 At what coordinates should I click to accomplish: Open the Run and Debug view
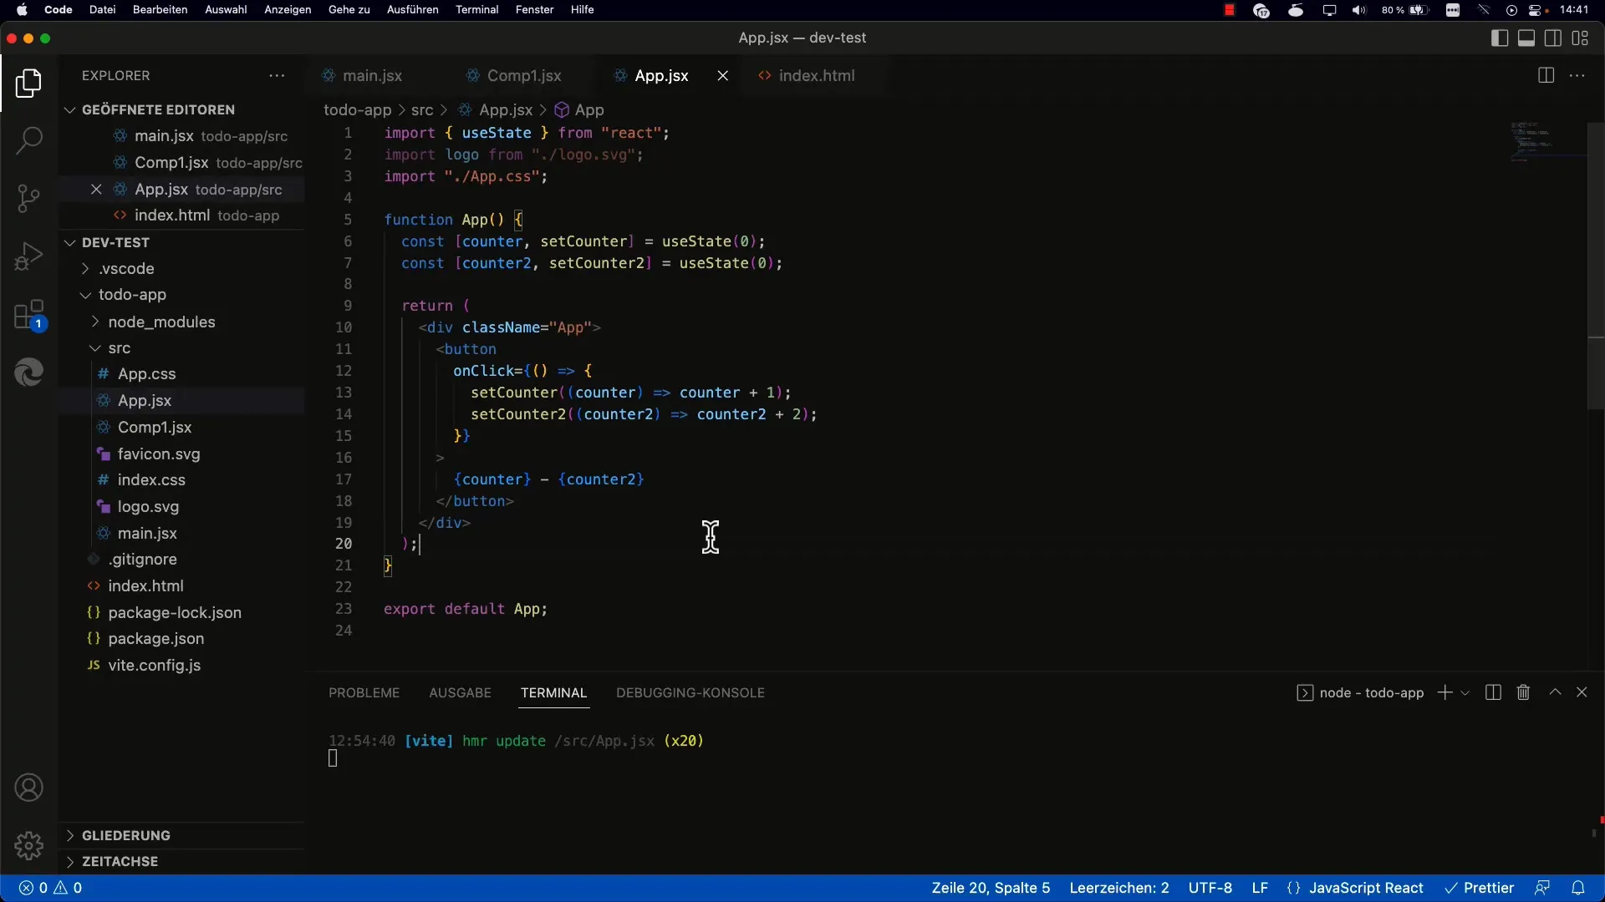(x=28, y=256)
